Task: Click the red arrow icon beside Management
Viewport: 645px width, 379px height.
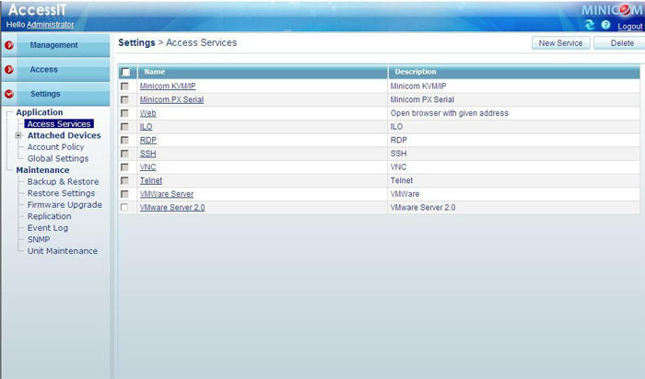Action: (x=9, y=45)
